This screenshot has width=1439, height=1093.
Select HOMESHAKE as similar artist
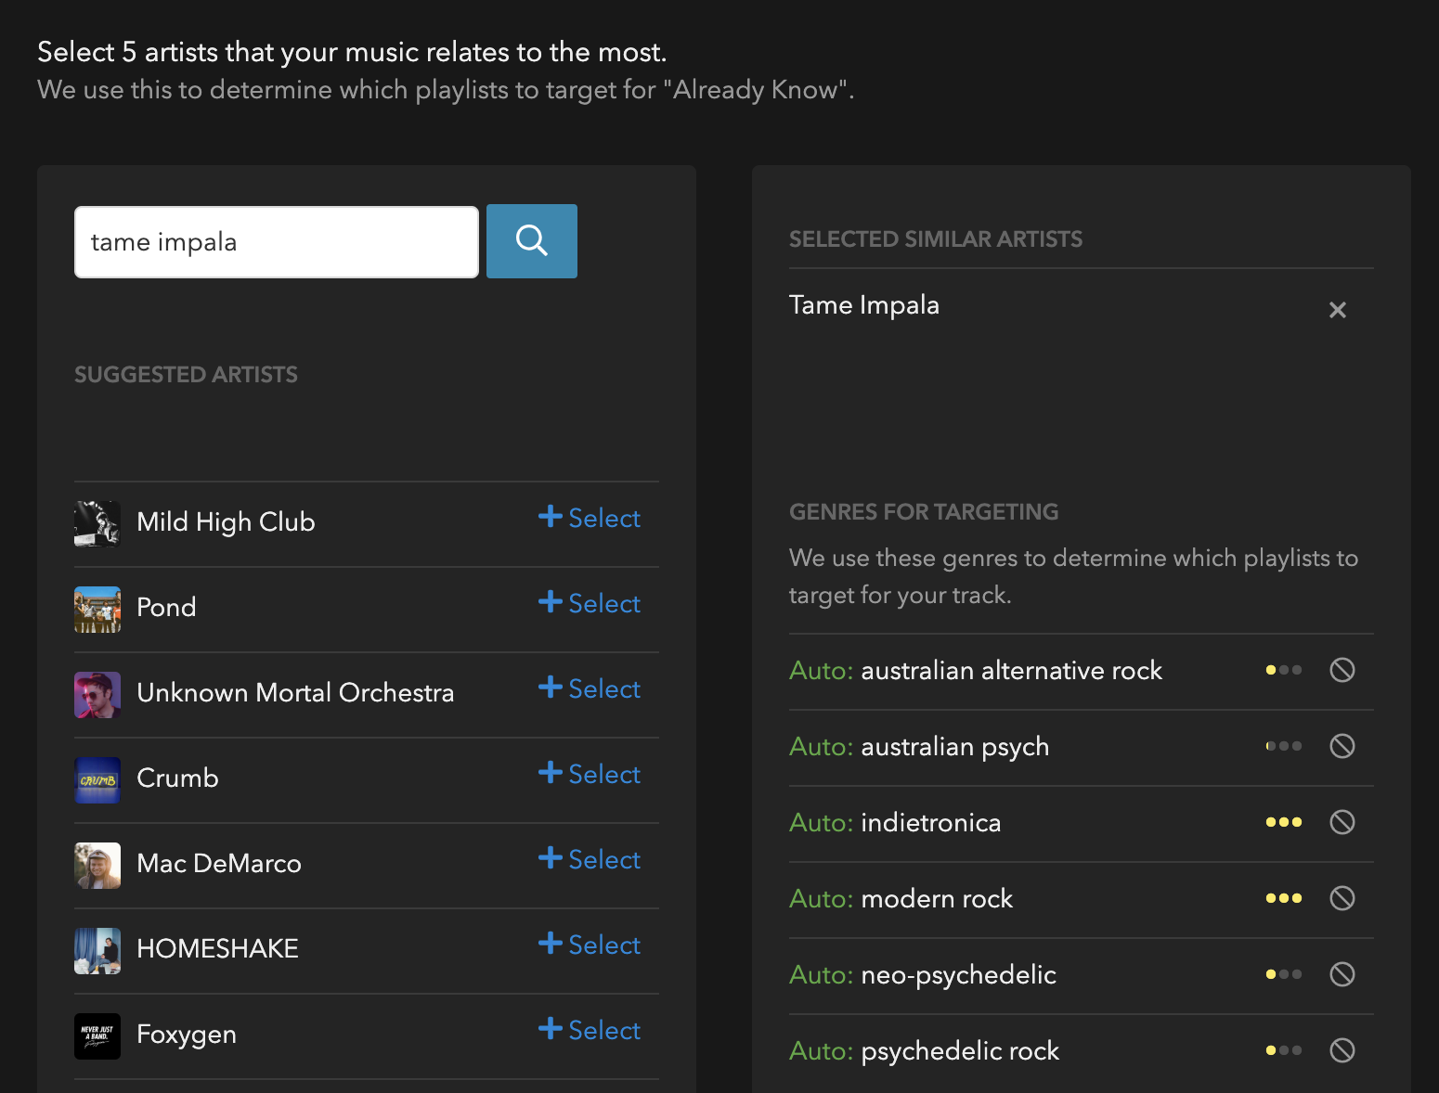[590, 945]
